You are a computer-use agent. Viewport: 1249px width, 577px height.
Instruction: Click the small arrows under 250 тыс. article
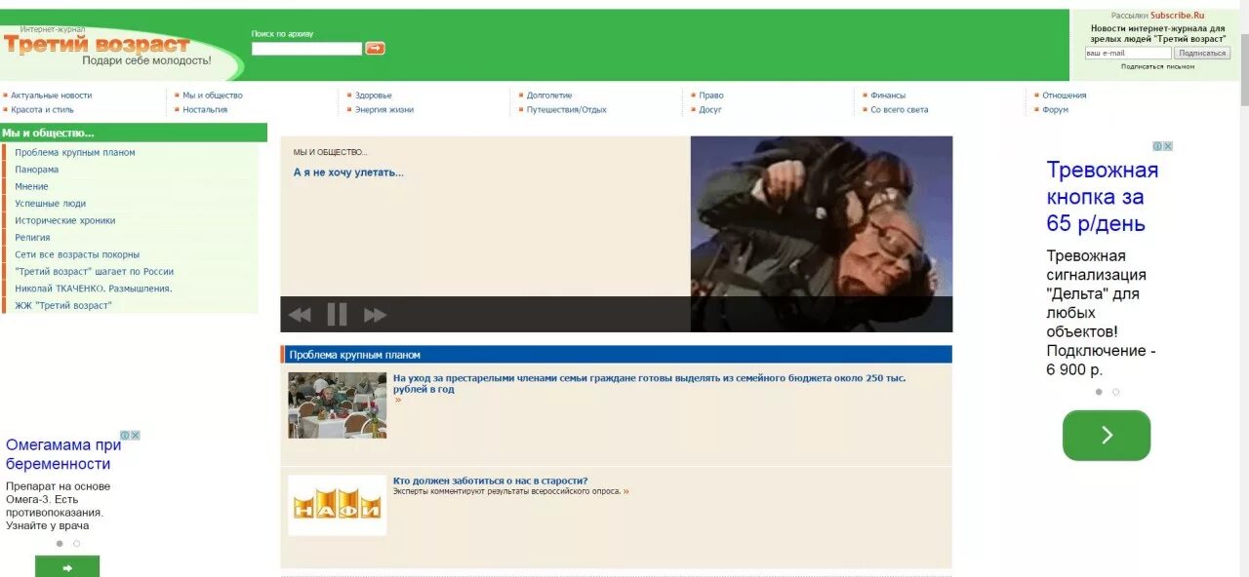[398, 400]
